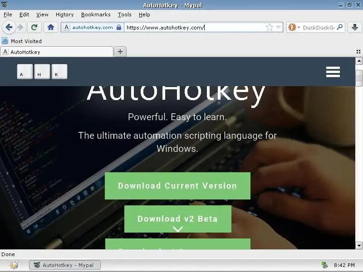Screen dimensions: 363x272
Task: Click the vertical scrollbar thumb
Action: click(x=359, y=78)
